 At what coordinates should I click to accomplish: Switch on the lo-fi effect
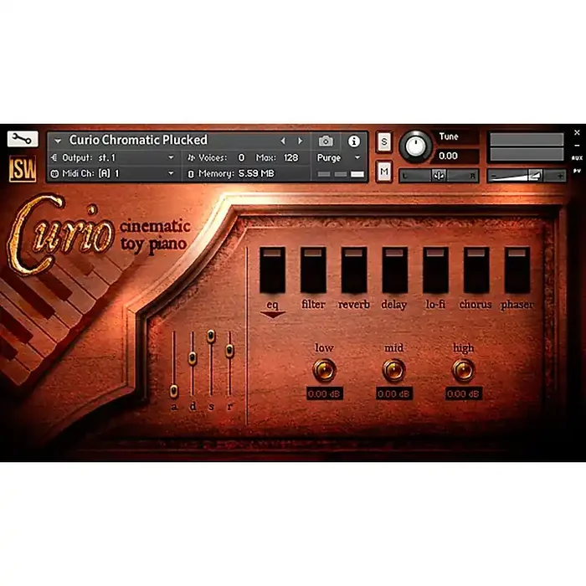(435, 270)
